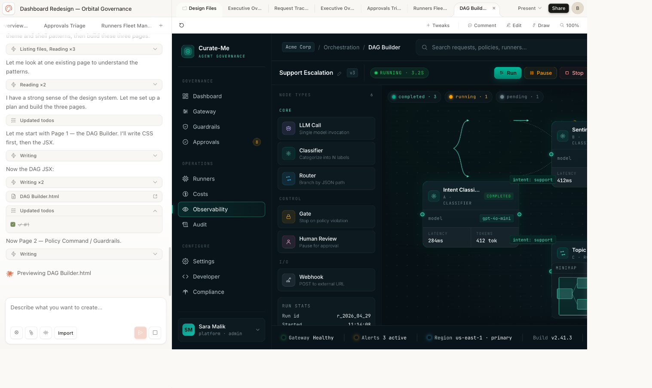Toggle the pending status filter chip
This screenshot has width=652, height=388.
point(519,97)
